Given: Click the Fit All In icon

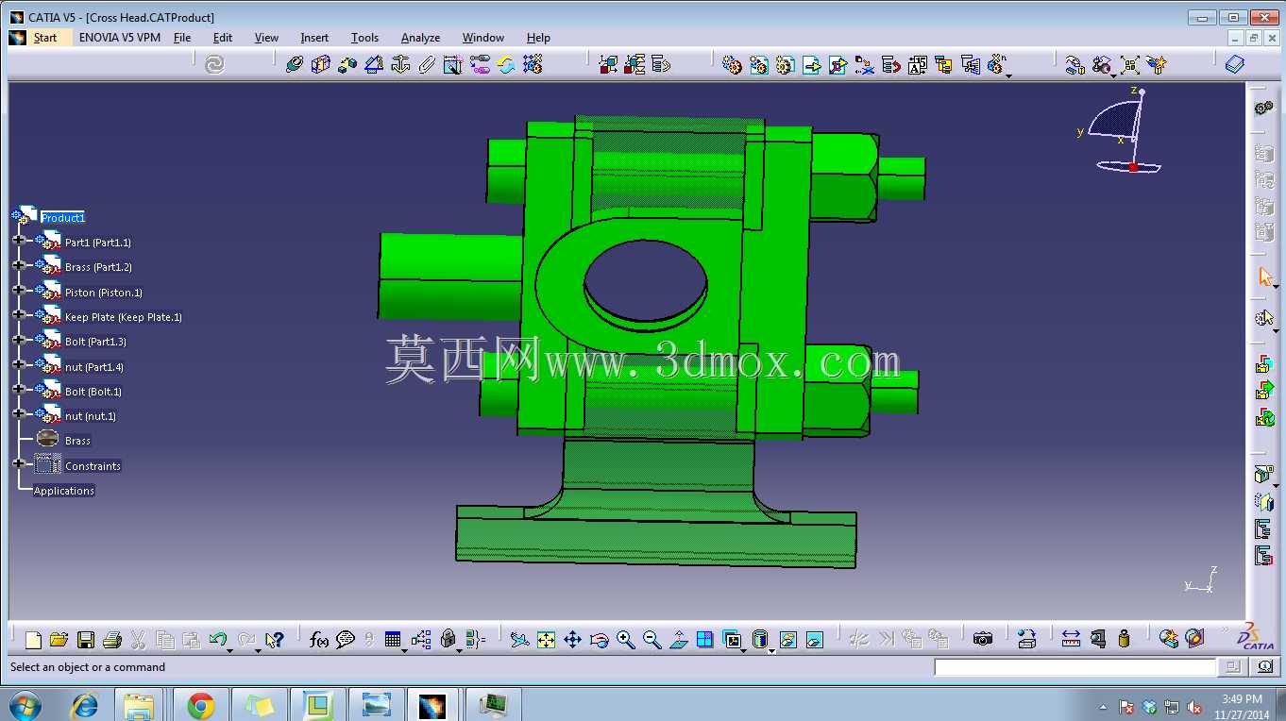Looking at the screenshot, I should [x=546, y=639].
